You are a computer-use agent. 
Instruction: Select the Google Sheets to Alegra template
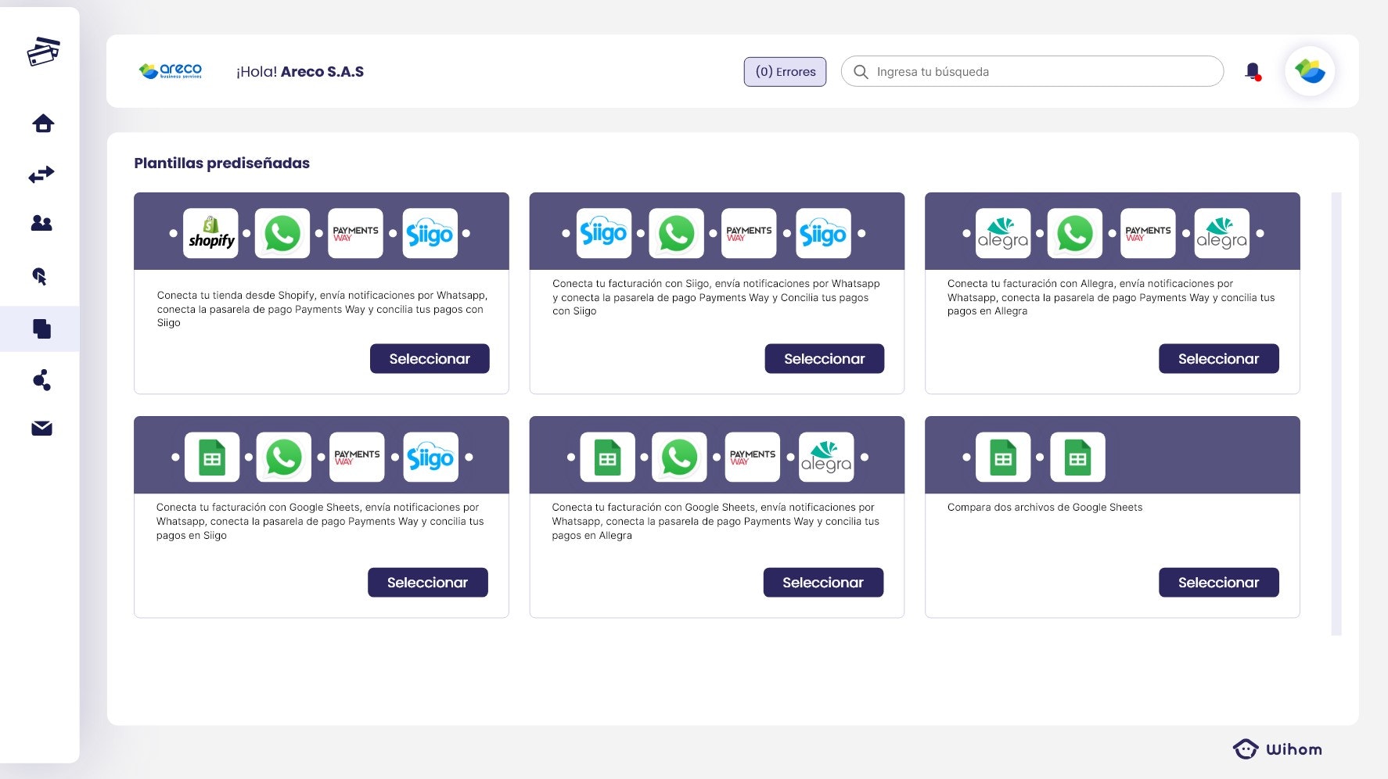coord(823,582)
